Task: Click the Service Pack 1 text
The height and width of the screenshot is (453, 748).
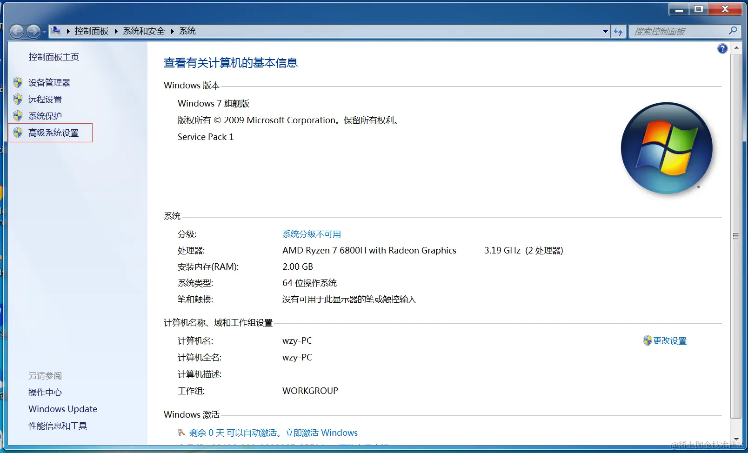Action: click(x=206, y=137)
